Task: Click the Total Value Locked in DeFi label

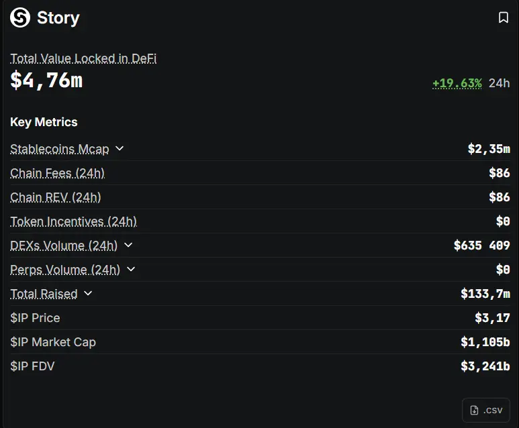Action: pos(83,58)
